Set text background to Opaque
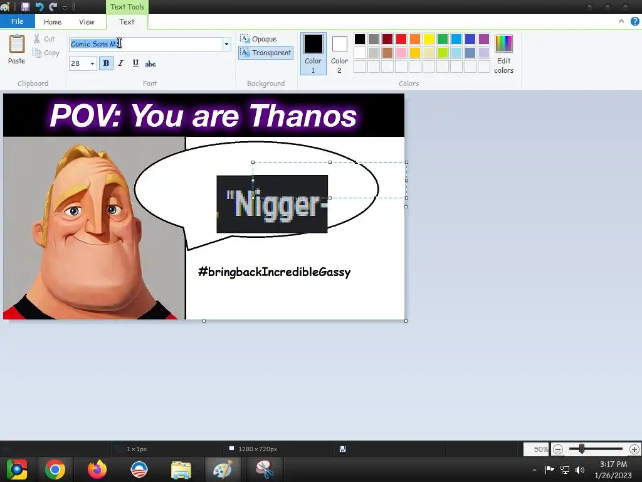The width and height of the screenshot is (642, 482). pos(258,39)
